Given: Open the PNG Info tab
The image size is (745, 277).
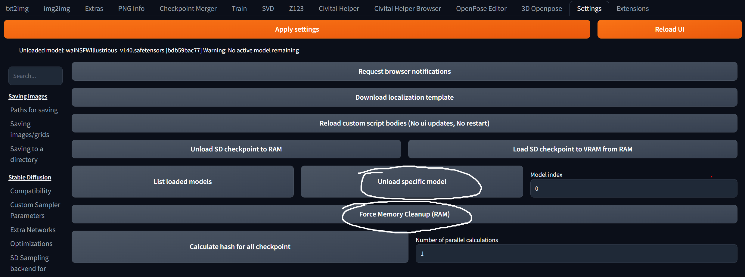Looking at the screenshot, I should coord(131,8).
